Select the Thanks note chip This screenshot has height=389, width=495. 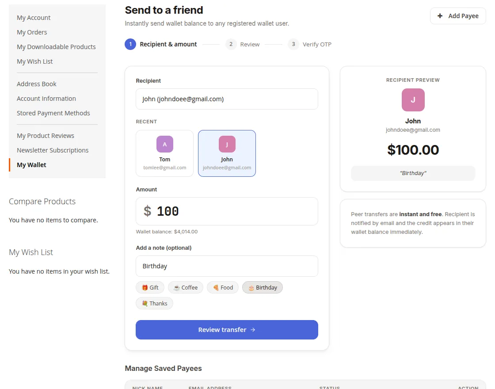pos(154,303)
